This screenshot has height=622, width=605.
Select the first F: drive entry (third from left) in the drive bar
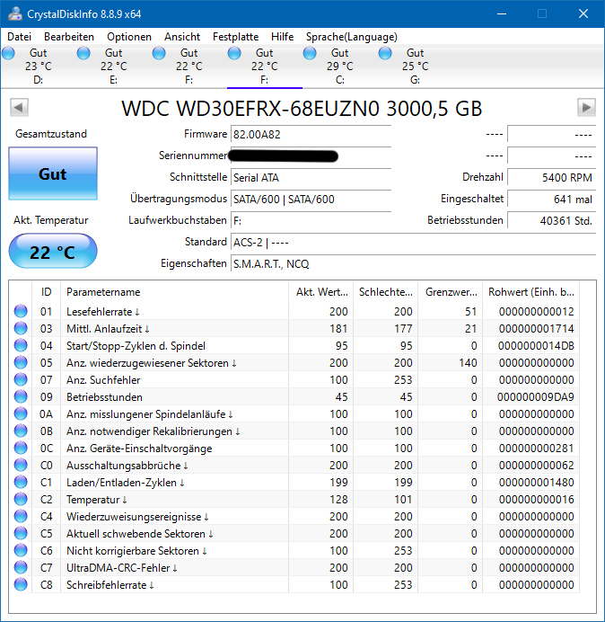[x=189, y=66]
